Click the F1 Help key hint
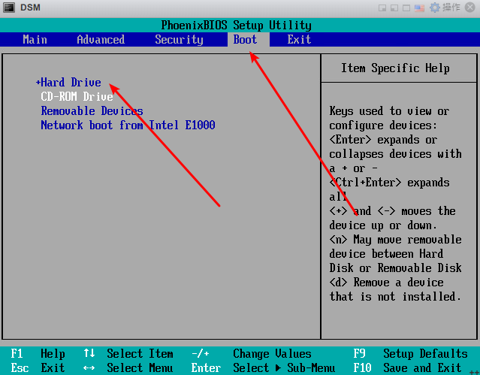The image size is (480, 375). 38,354
